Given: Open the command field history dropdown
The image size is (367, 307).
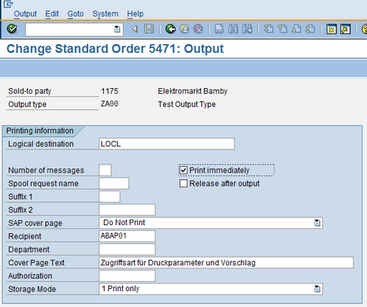Looking at the screenshot, I should click(x=117, y=29).
